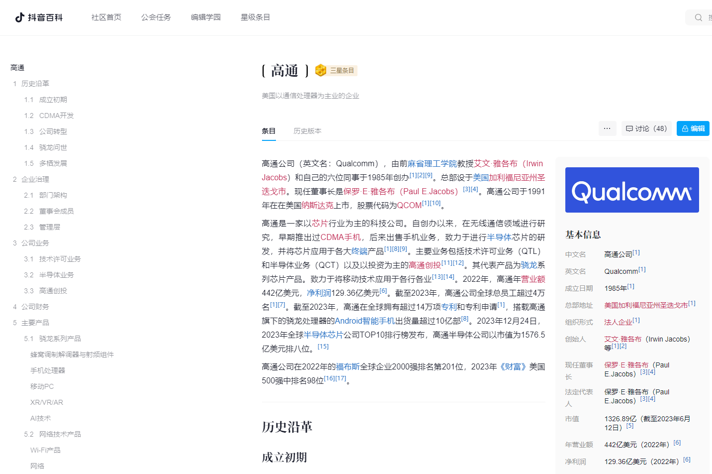712x474 pixels.
Task: Jump to 技术许可业务 in the outline
Action: pyautogui.click(x=60, y=259)
